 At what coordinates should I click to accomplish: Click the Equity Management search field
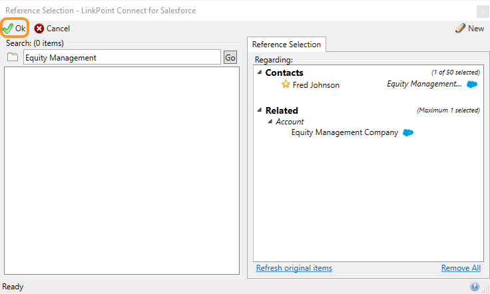coord(122,57)
